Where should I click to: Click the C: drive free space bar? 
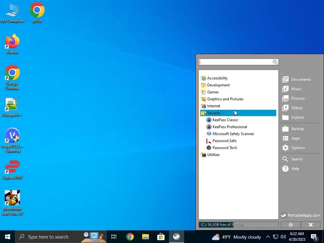[x=239, y=225]
